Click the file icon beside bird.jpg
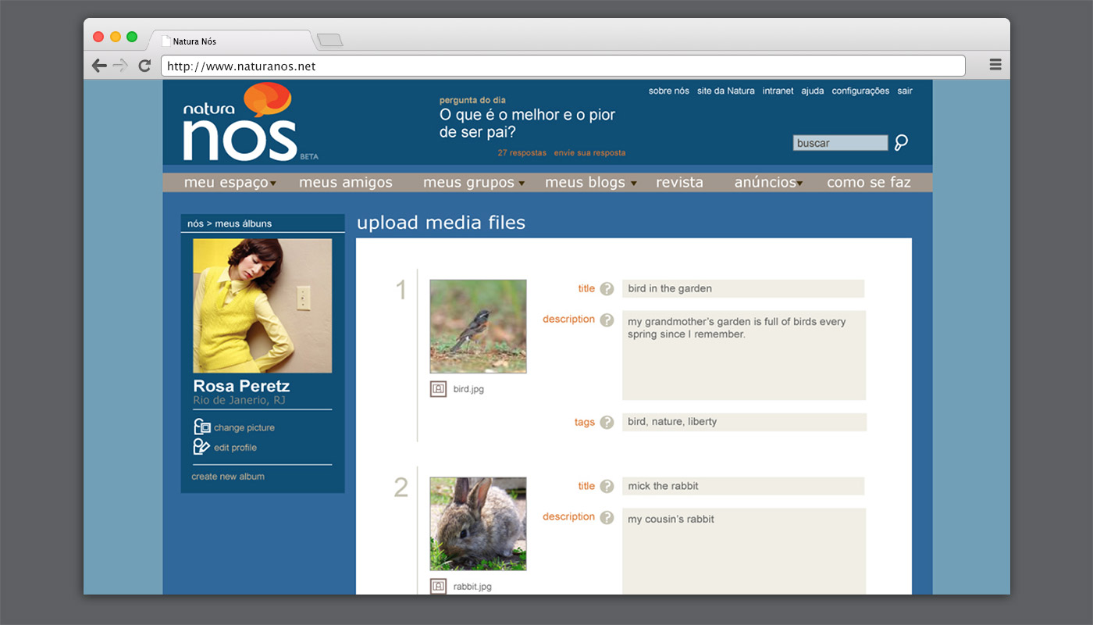 click(438, 388)
